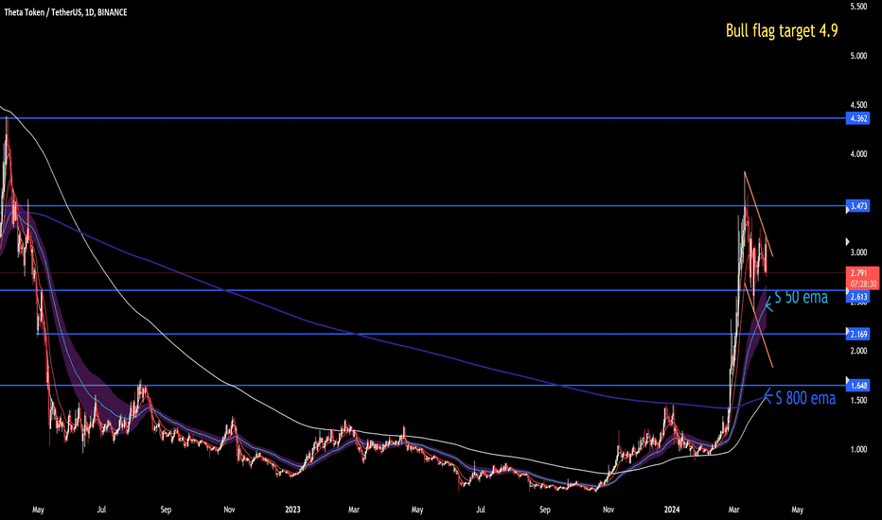Select the 'S 800 ema' annotation text
The width and height of the screenshot is (882, 520).
click(805, 398)
